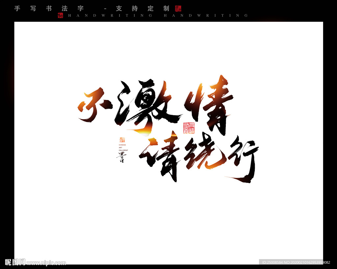Viewport: 337px width, 269px height.
Task: Click the ID:25008584 text at bottom right
Action: 272,262
